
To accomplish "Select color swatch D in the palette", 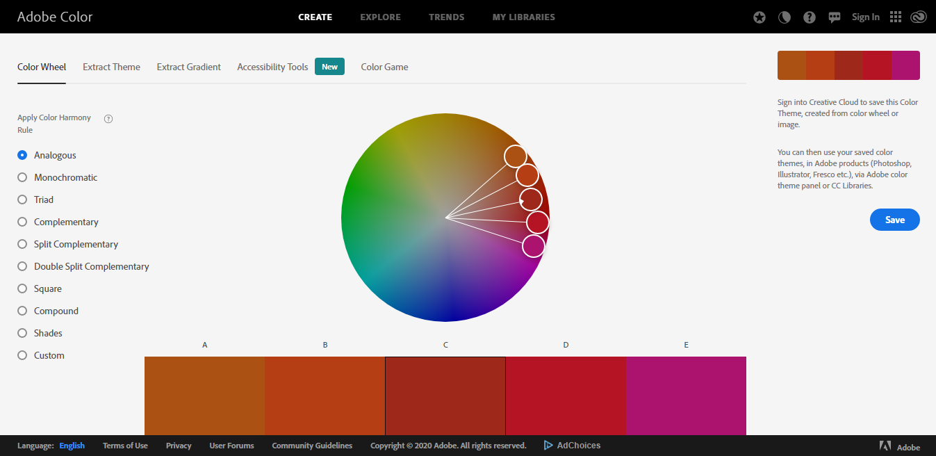I will pos(566,396).
